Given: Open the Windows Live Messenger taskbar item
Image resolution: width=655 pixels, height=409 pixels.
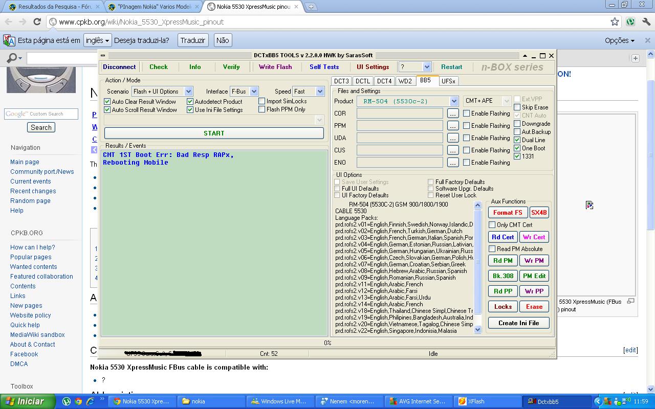Looking at the screenshot, I should coord(280,401).
